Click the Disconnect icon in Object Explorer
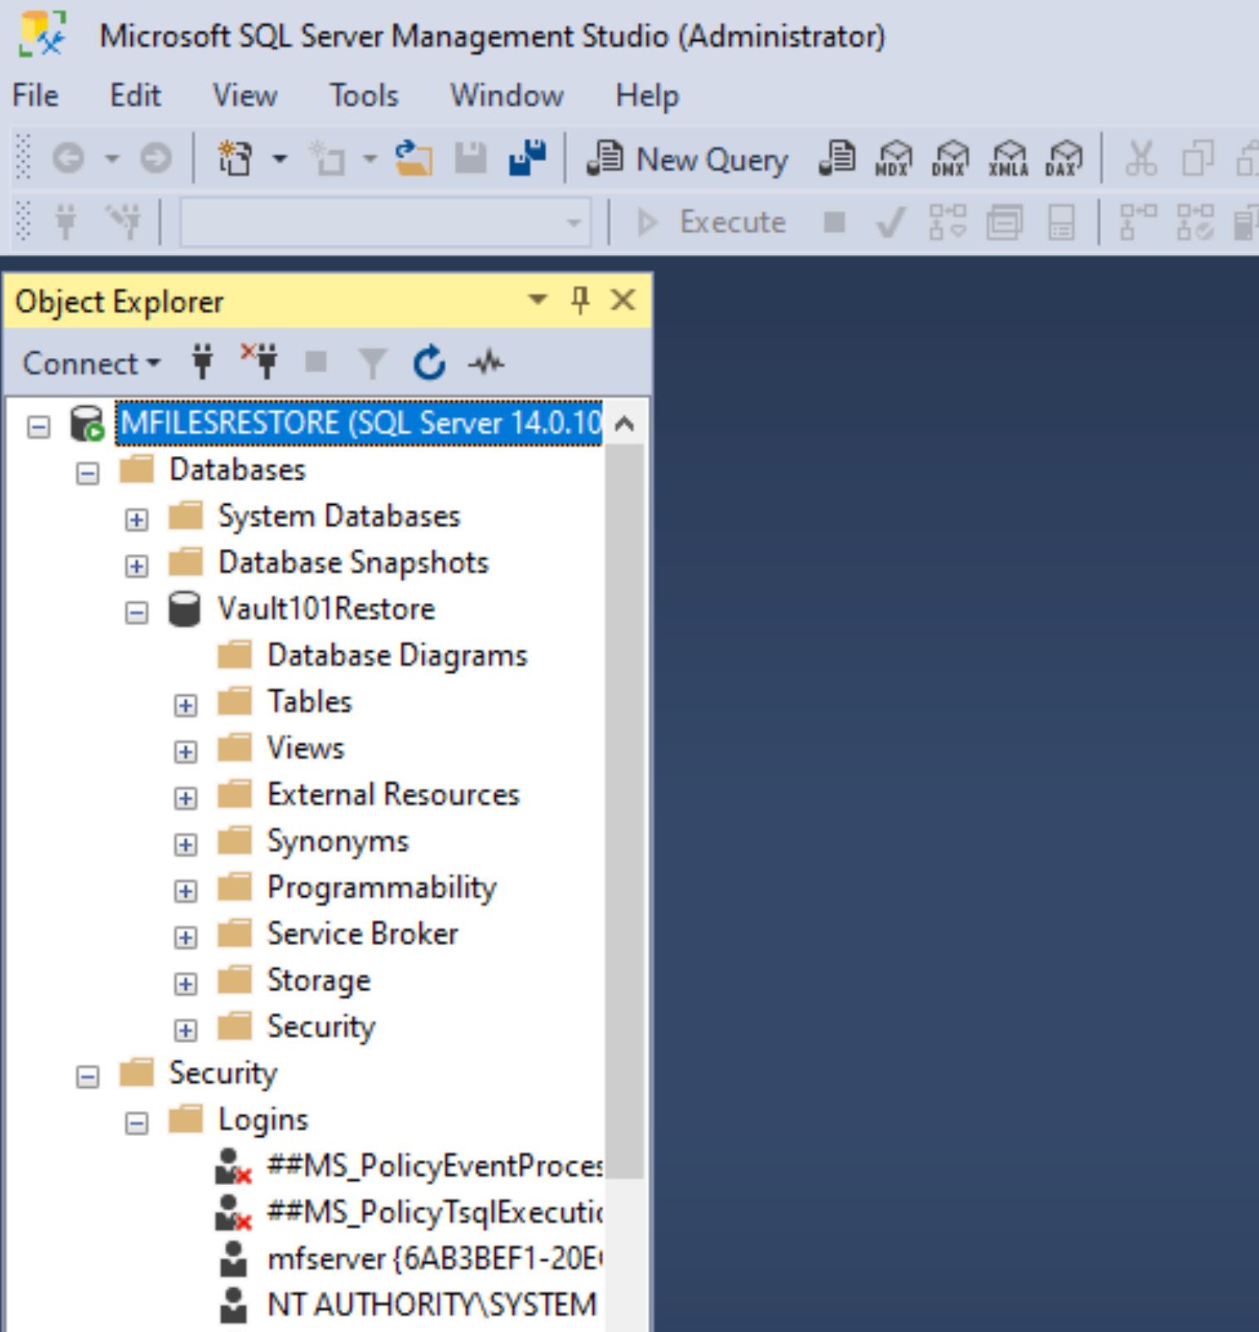Screen dimensions: 1259x1332 coord(259,362)
